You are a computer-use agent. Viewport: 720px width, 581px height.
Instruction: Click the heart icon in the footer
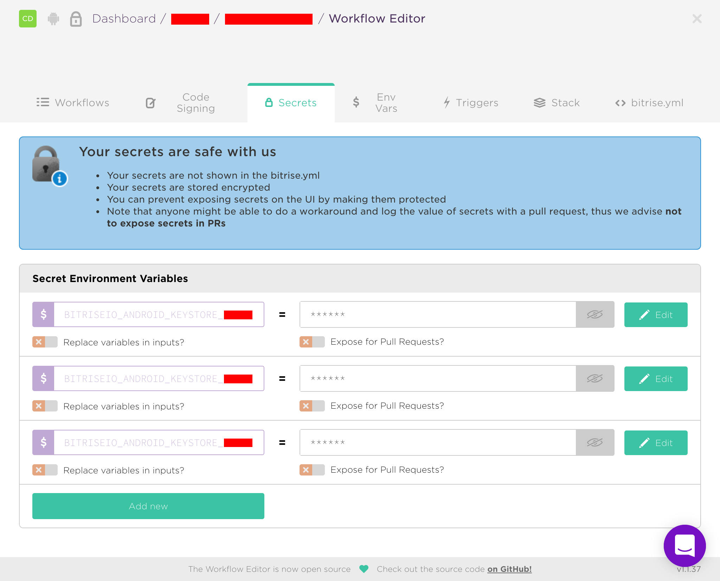364,569
